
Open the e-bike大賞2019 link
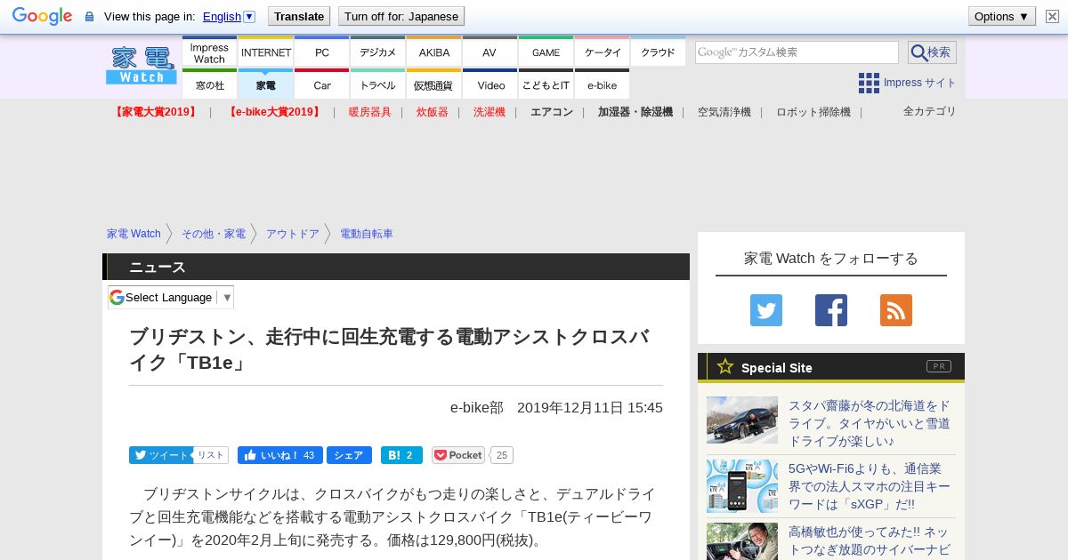[x=273, y=112]
